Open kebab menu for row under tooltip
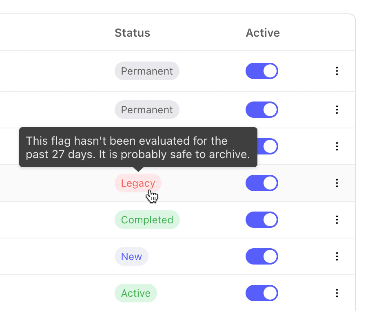This screenshot has width=370, height=311. coord(337,146)
